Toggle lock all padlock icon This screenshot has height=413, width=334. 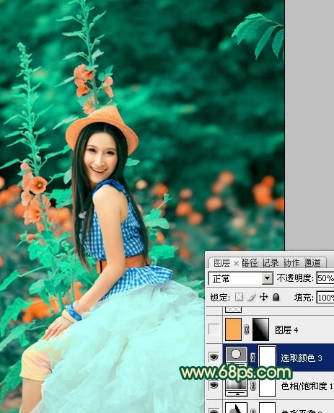[x=276, y=297]
